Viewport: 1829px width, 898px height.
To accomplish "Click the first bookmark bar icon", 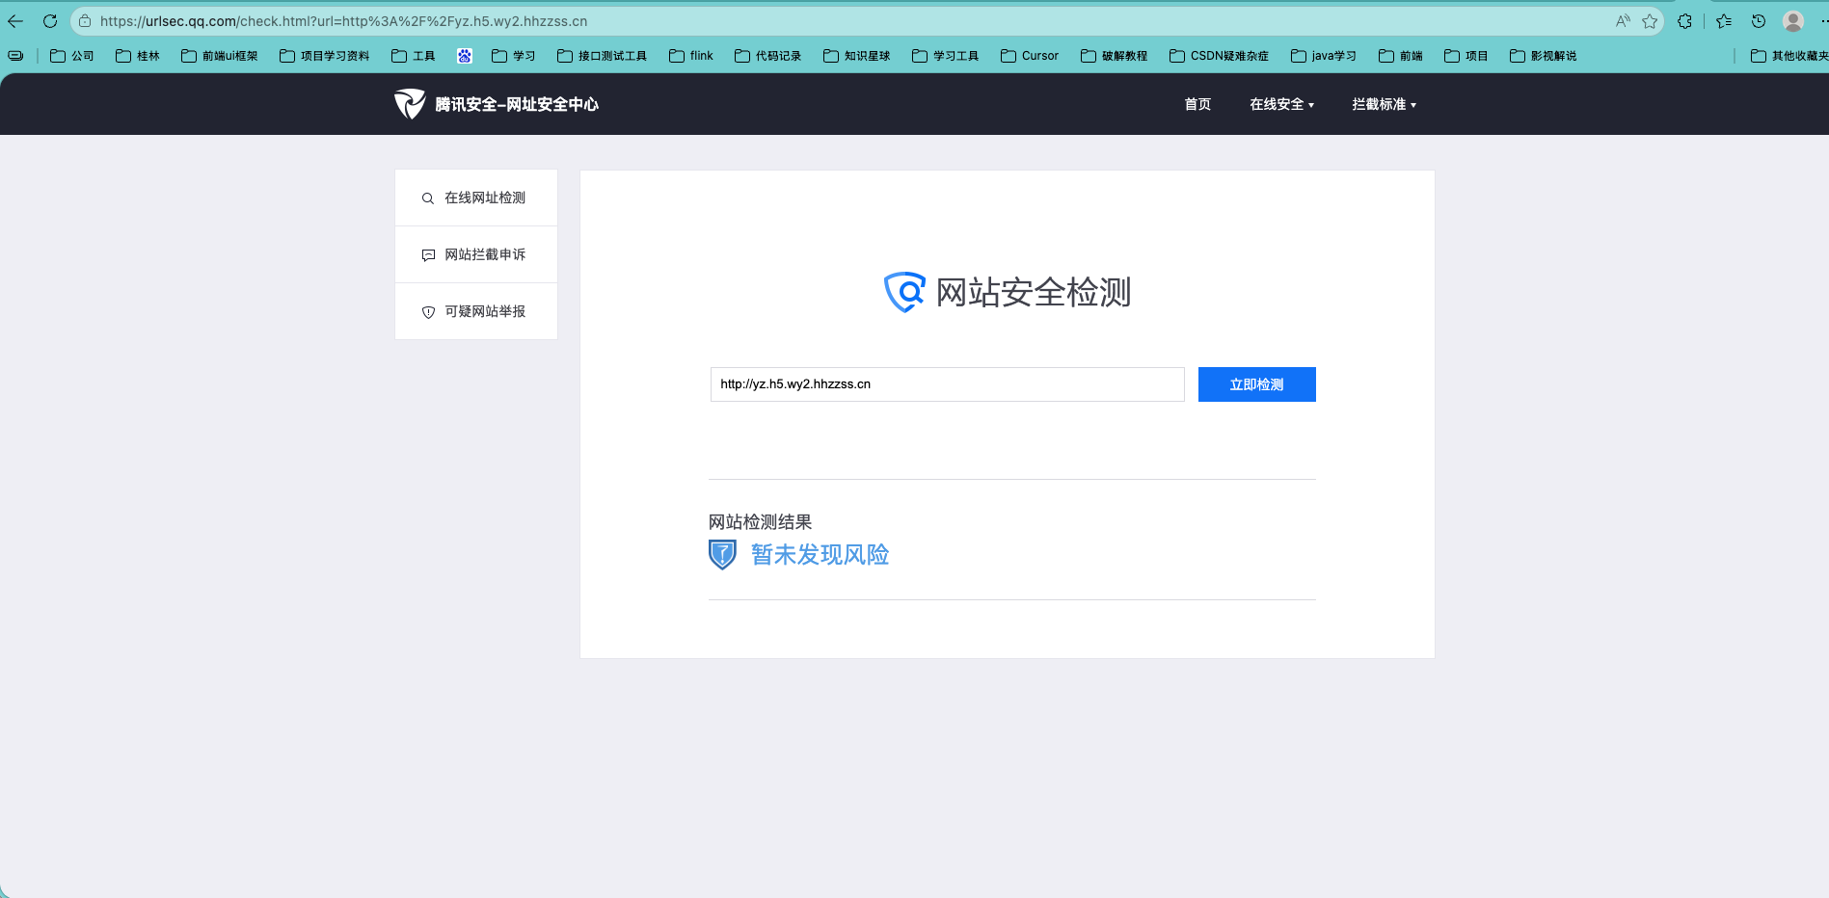I will [x=15, y=56].
